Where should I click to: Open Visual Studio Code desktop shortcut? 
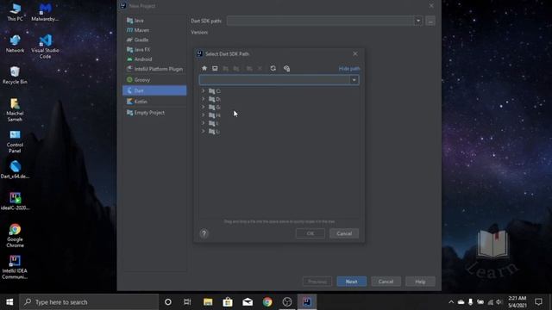(x=45, y=46)
